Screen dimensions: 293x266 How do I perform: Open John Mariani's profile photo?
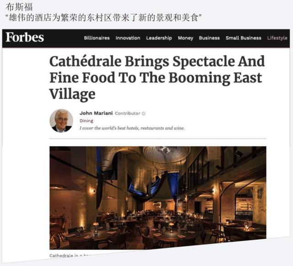coord(61,121)
